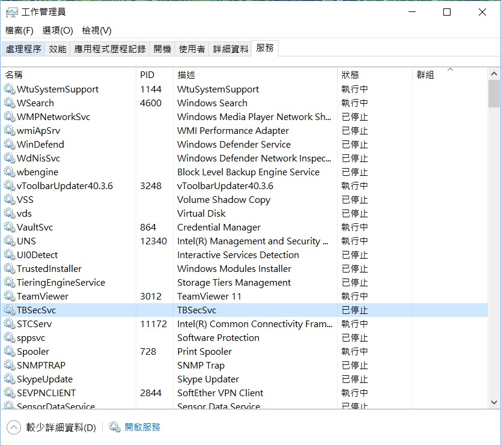Select the SNMP Trap description
Viewport: 501px width, 446px height.
point(201,365)
